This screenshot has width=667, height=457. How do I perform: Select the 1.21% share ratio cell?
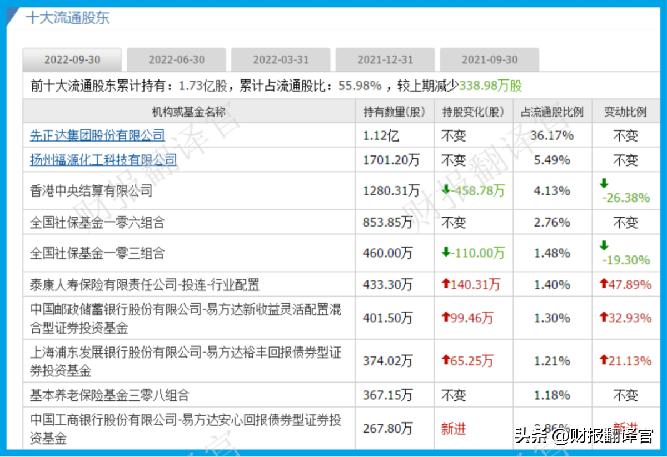click(552, 361)
